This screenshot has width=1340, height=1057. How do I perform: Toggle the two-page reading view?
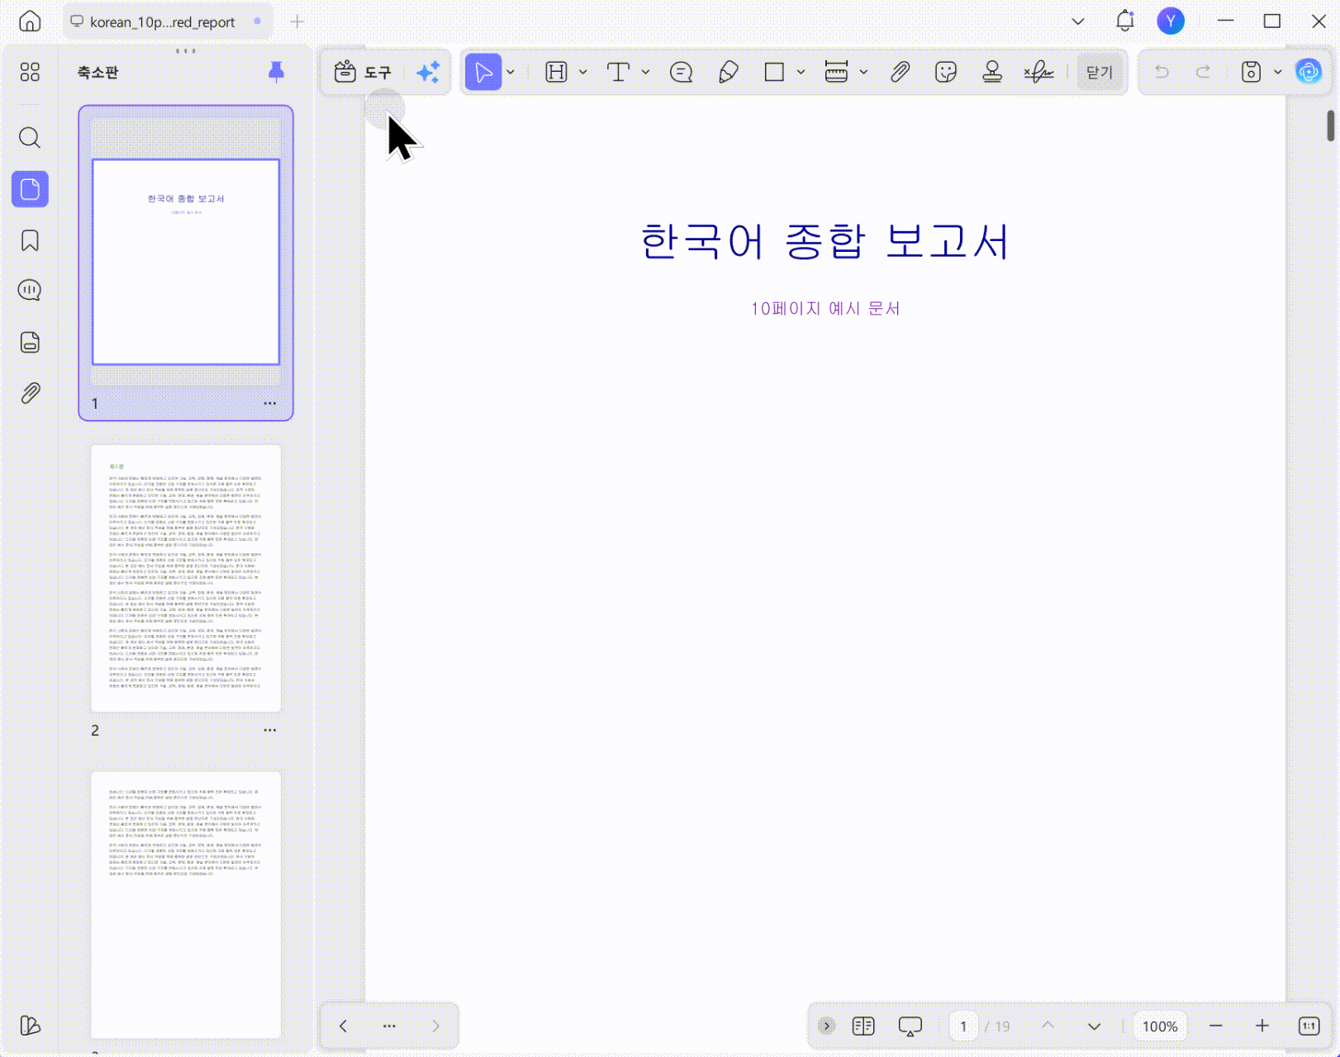click(x=863, y=1026)
